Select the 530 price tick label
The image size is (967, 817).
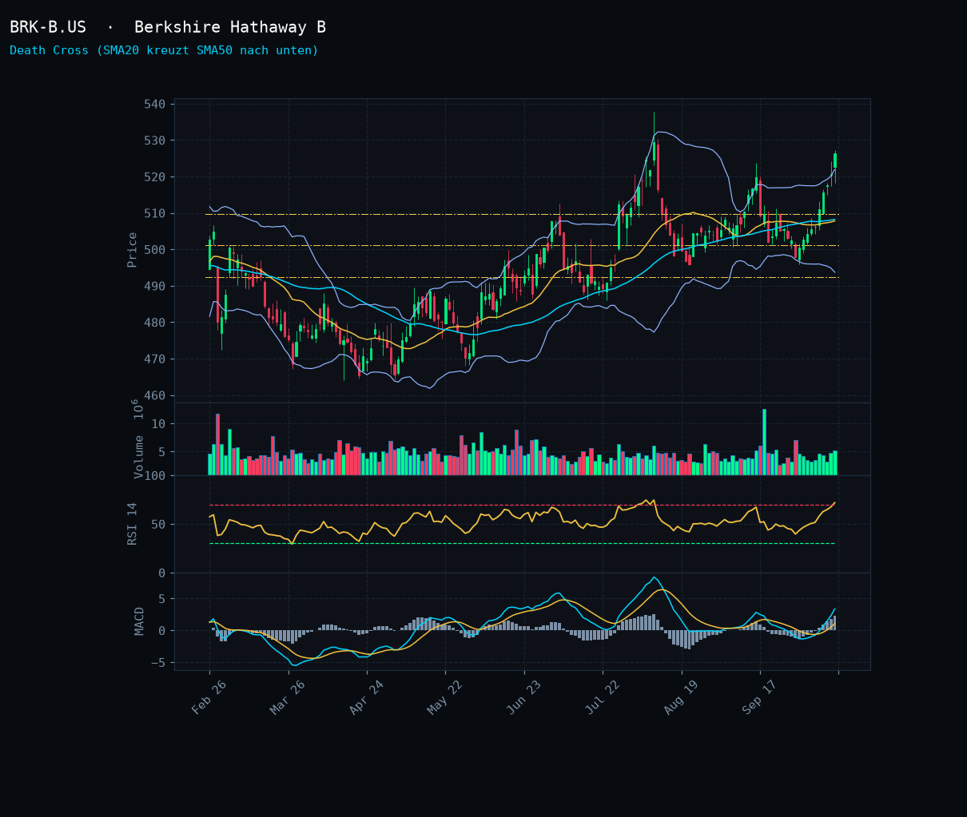point(156,141)
